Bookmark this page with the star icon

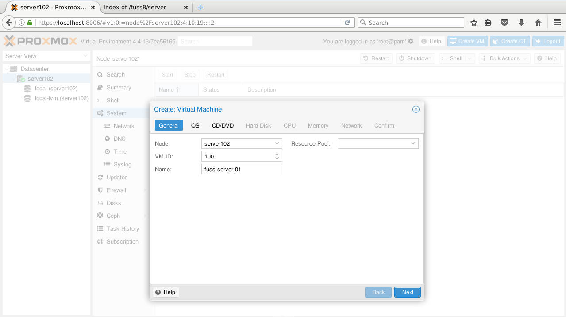pos(474,23)
